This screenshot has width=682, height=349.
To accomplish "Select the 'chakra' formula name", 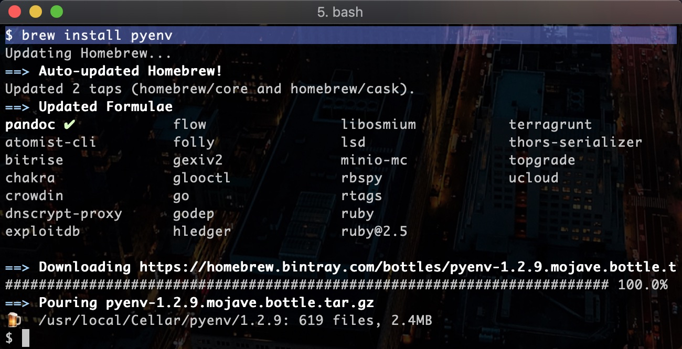I will [x=30, y=178].
